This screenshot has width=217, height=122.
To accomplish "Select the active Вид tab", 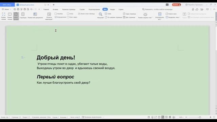I will pyautogui.click(x=105, y=9).
